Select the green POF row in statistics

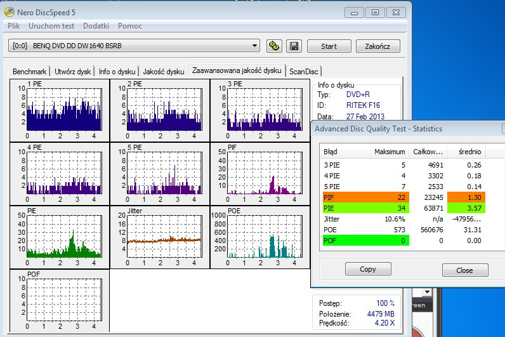pyautogui.click(x=403, y=241)
